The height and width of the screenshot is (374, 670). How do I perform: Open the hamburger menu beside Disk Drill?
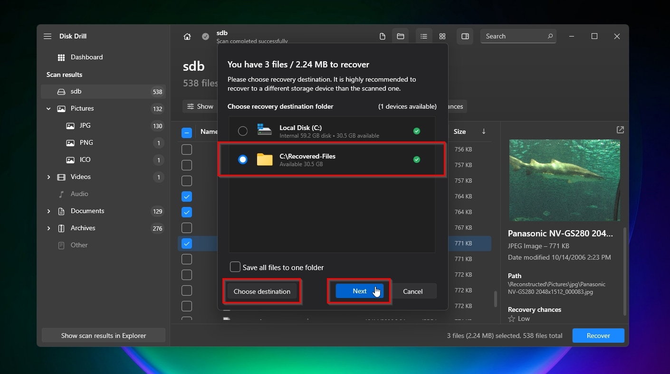tap(48, 36)
